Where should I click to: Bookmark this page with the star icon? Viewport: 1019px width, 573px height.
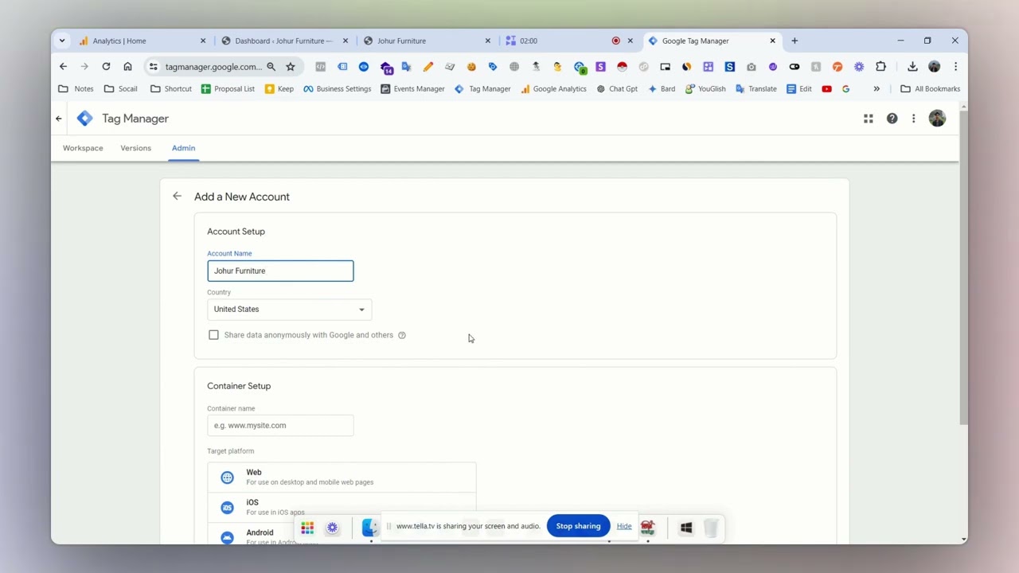tap(291, 67)
